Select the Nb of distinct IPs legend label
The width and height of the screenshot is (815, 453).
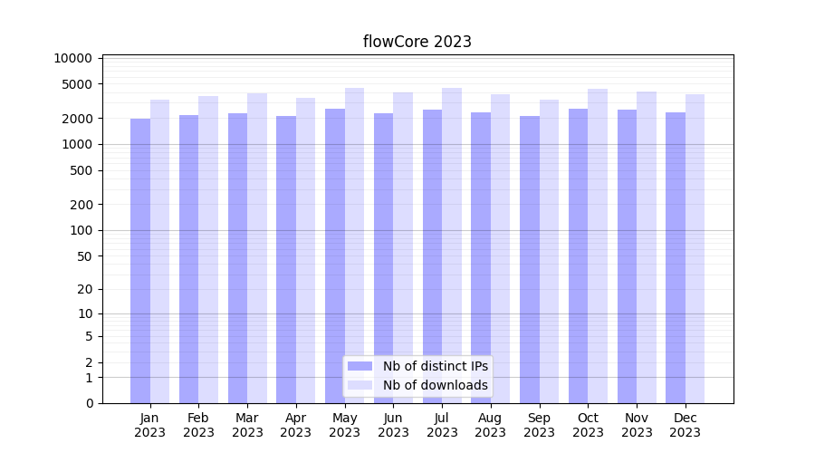pyautogui.click(x=436, y=366)
